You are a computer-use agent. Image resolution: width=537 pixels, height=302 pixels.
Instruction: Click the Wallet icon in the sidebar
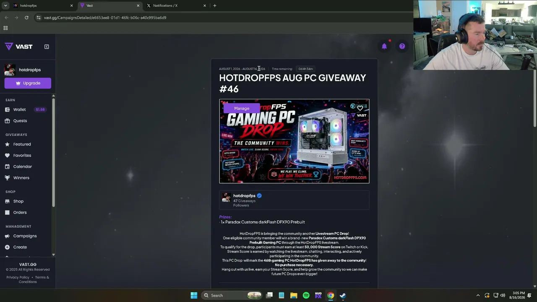(7, 109)
